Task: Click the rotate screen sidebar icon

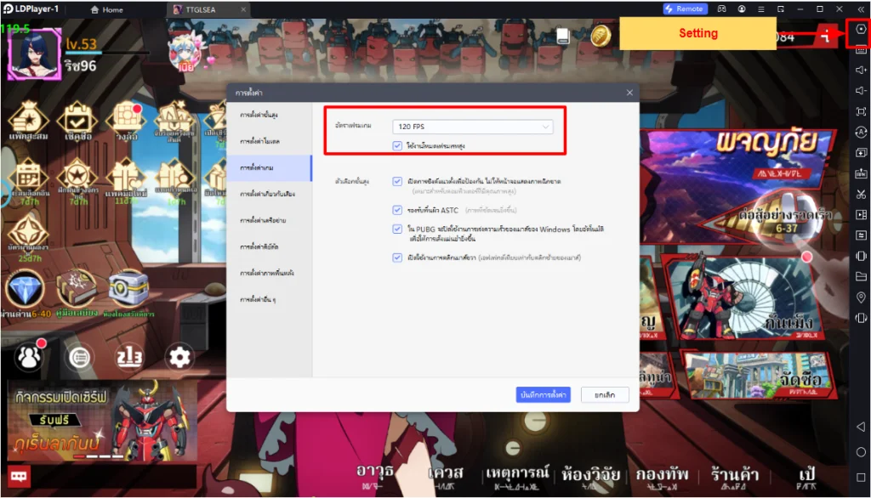Action: tap(861, 318)
